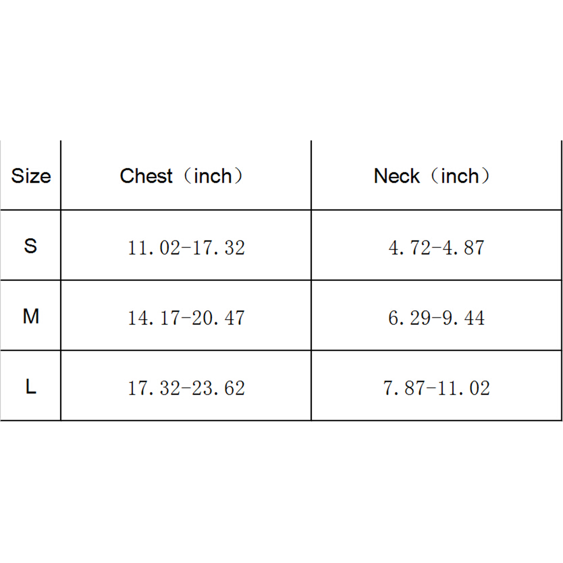Select the M size row label
The image size is (563, 563).
(x=31, y=316)
